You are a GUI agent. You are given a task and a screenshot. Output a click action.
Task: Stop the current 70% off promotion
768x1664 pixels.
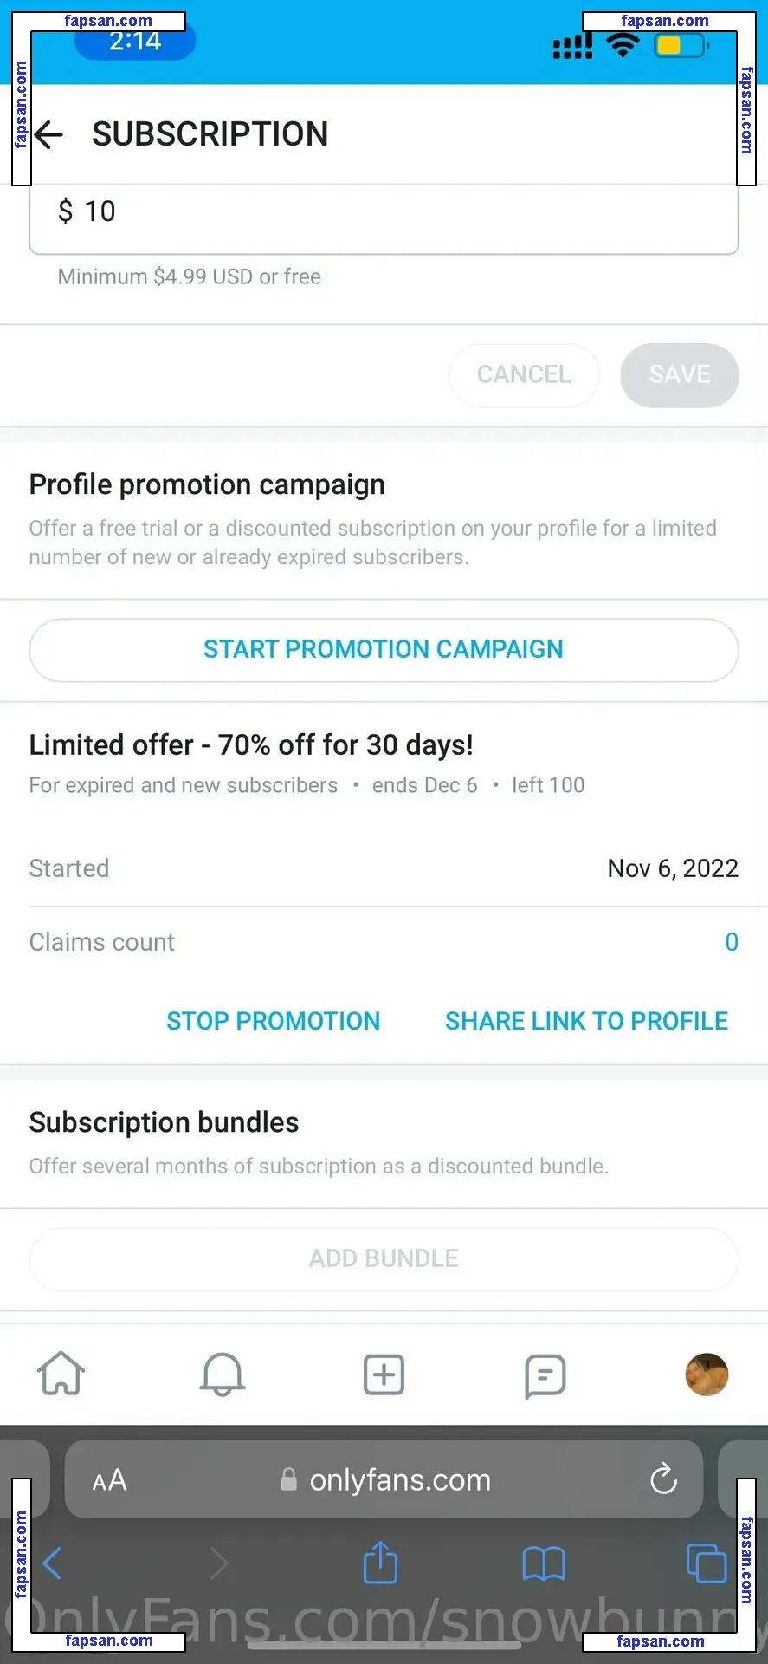274,1021
